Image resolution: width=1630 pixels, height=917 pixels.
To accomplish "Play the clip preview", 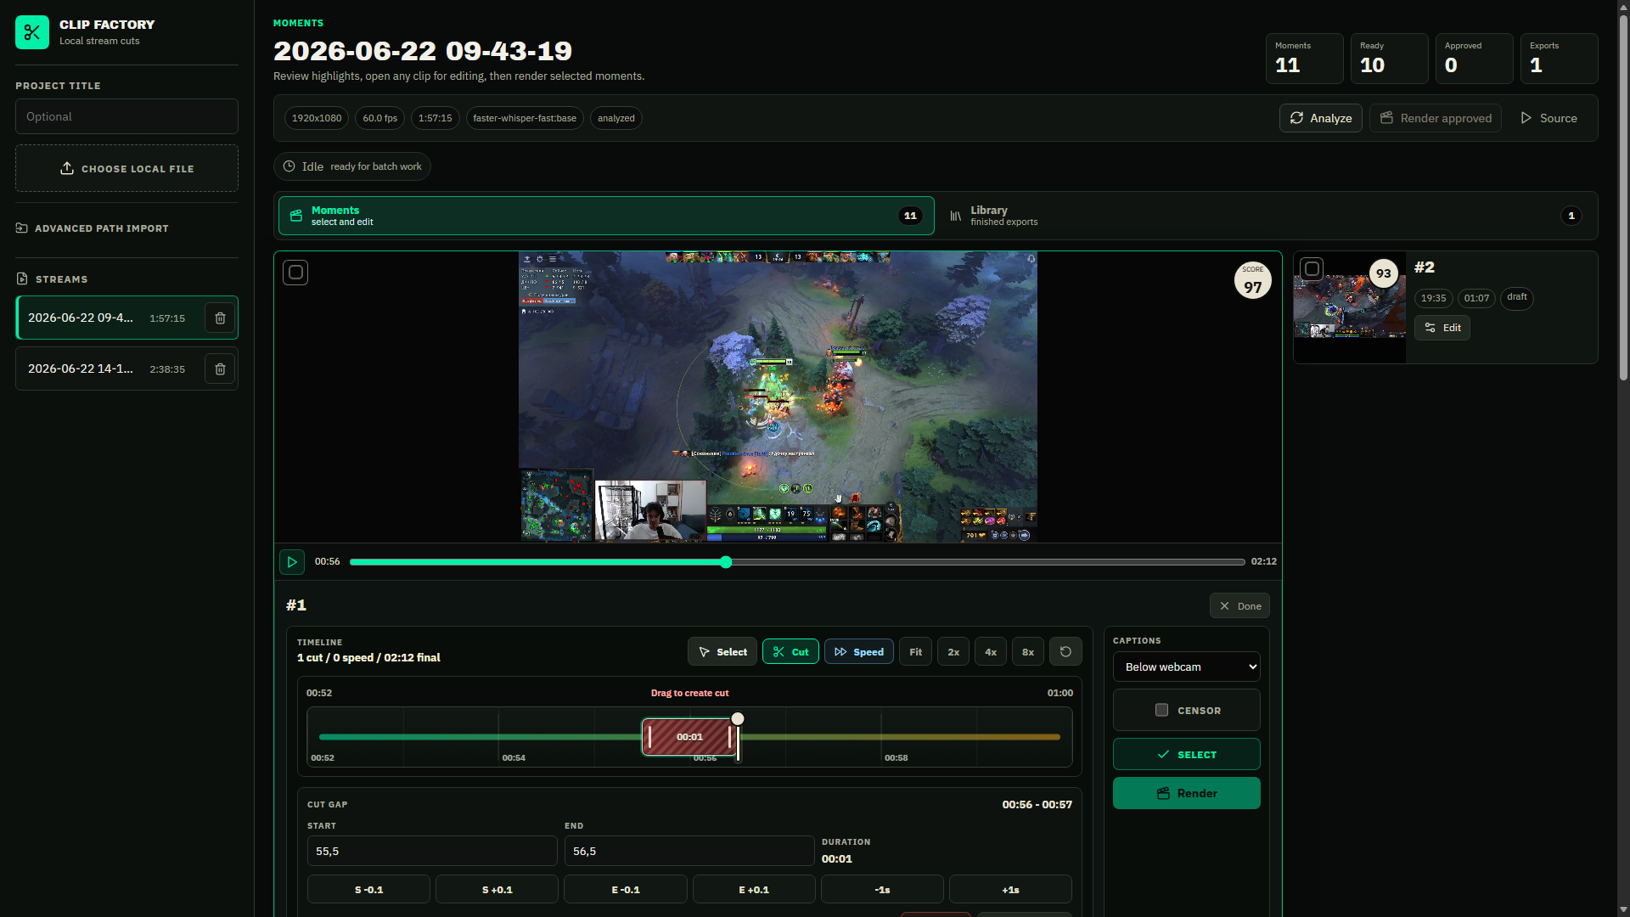I will (292, 562).
